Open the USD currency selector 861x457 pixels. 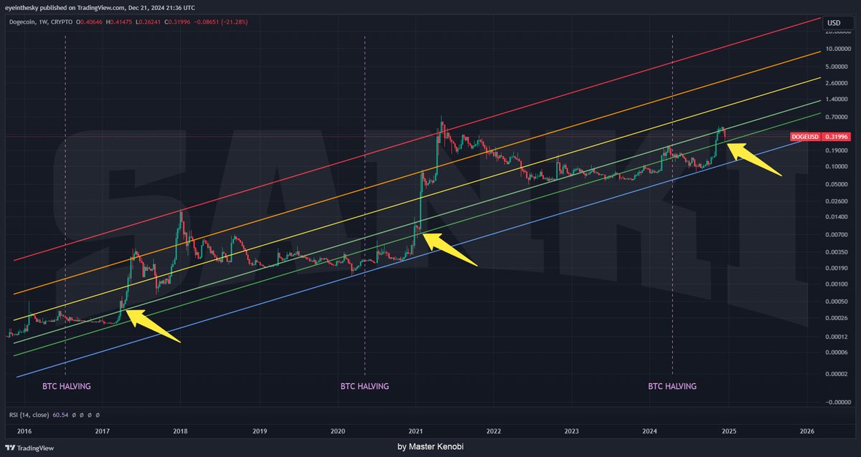[x=834, y=23]
